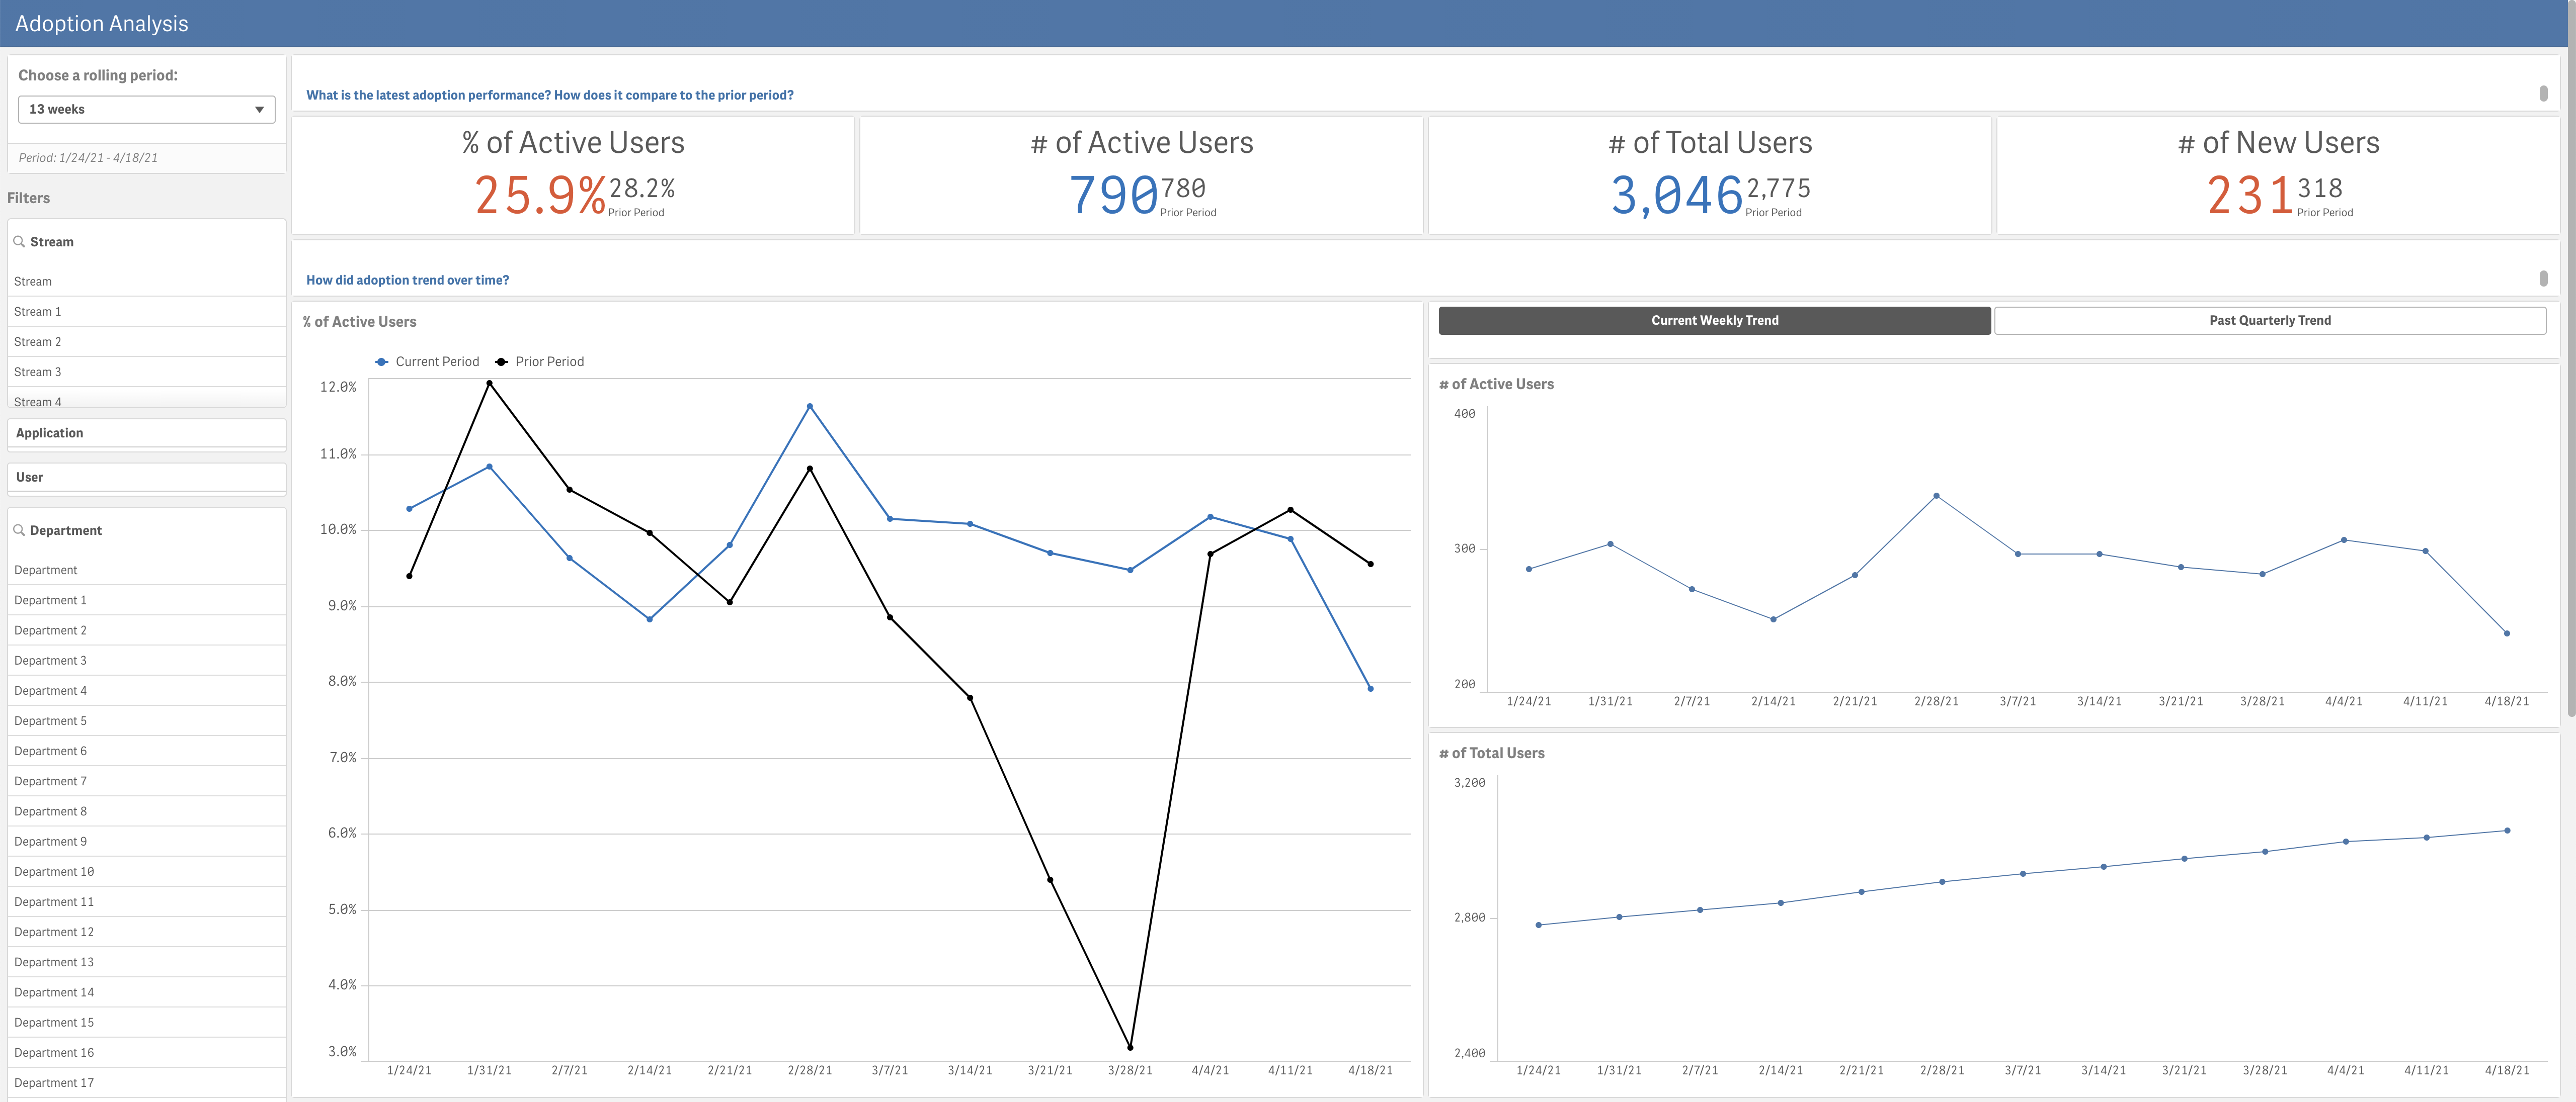Open the # of New Users KPI tile
Viewport: 2576px width, 1102px height.
[2278, 176]
